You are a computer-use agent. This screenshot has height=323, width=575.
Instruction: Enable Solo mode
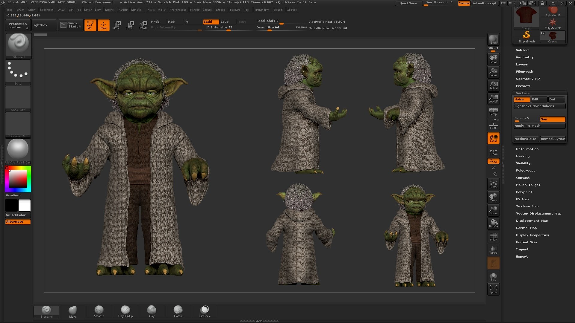pos(493,276)
